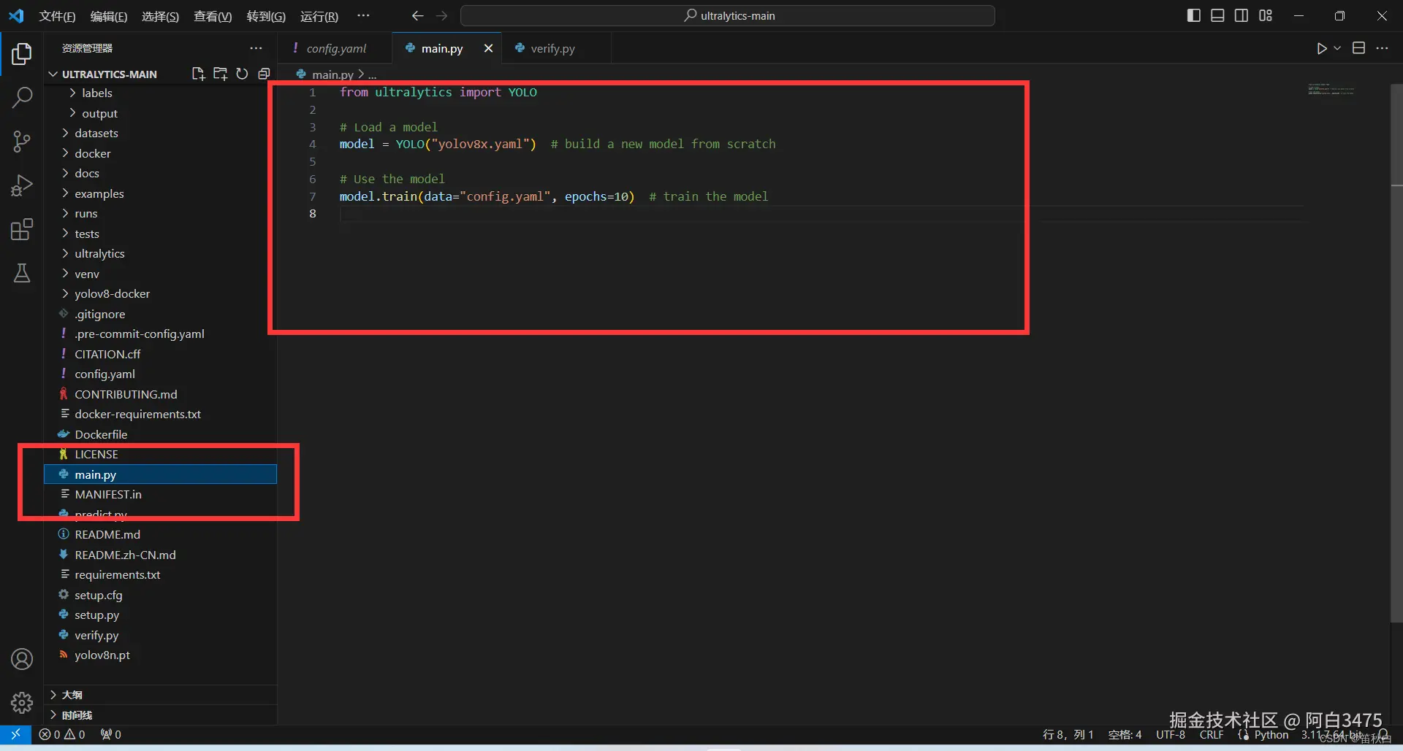Change cursor position 行 8, 列 1
The height and width of the screenshot is (751, 1403).
click(1068, 735)
